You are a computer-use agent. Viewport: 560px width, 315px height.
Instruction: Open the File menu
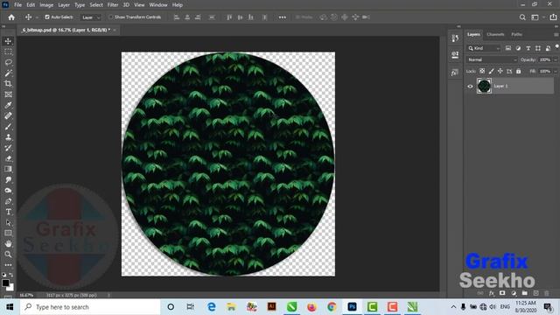pos(17,5)
